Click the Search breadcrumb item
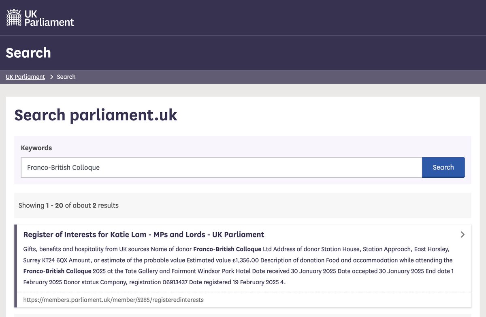 66,77
